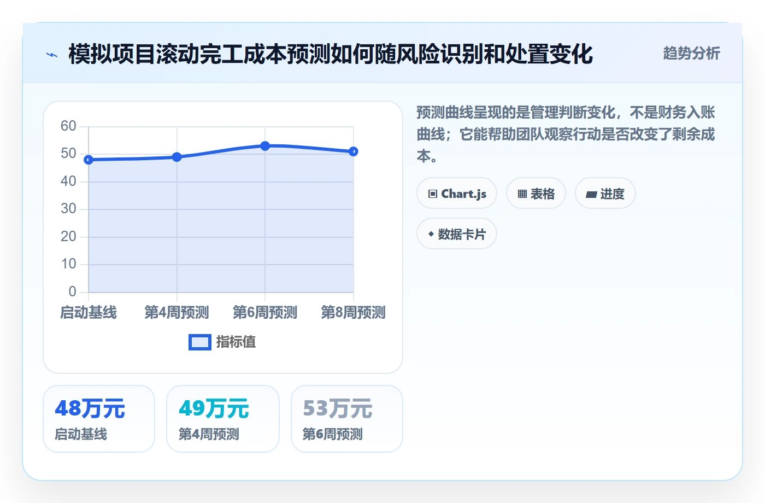Click the 数据卡片 tag pill

(457, 234)
